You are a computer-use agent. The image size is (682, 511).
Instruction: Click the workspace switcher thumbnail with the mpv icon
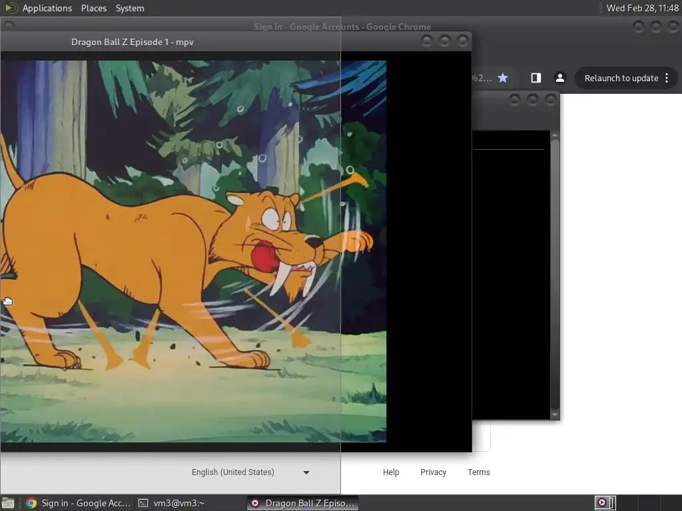coord(605,503)
